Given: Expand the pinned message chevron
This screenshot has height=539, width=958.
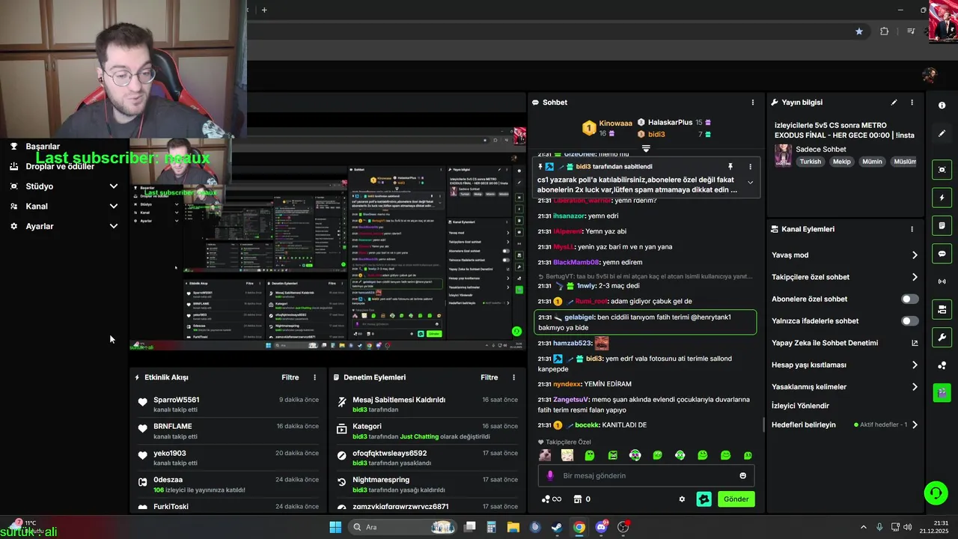Looking at the screenshot, I should (x=750, y=183).
